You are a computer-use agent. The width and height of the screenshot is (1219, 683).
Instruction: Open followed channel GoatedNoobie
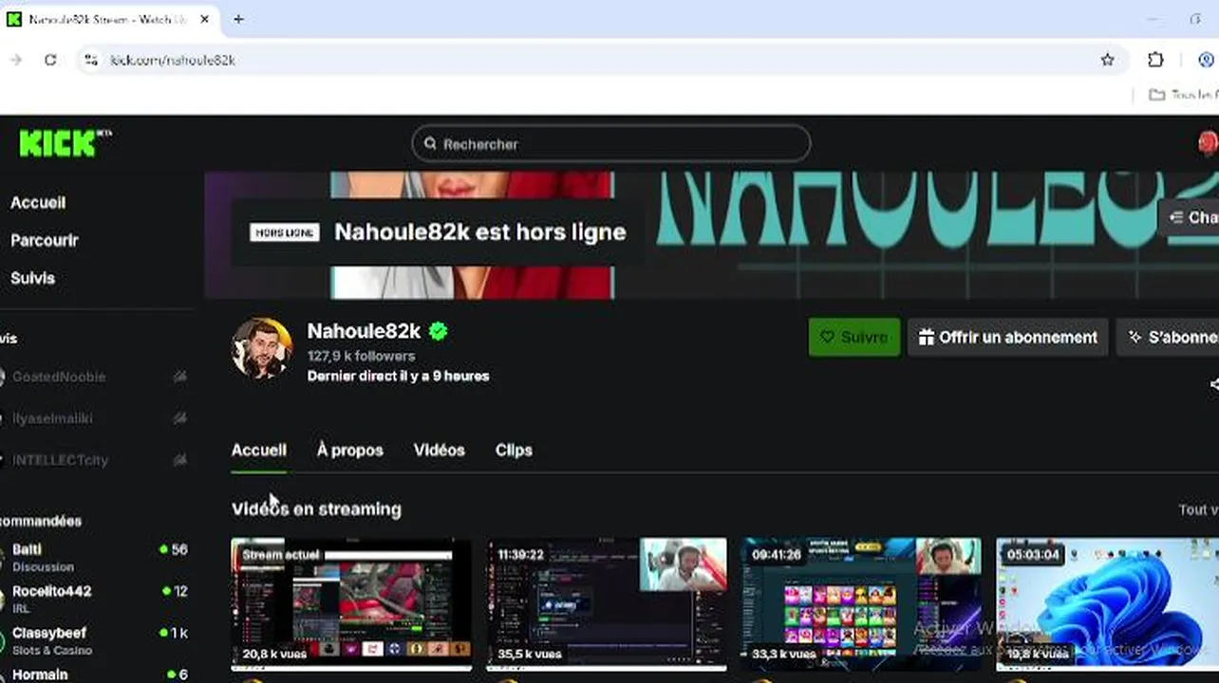click(x=59, y=377)
